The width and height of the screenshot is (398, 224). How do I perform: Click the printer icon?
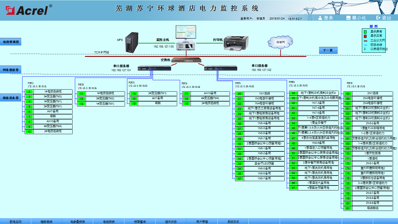235,43
